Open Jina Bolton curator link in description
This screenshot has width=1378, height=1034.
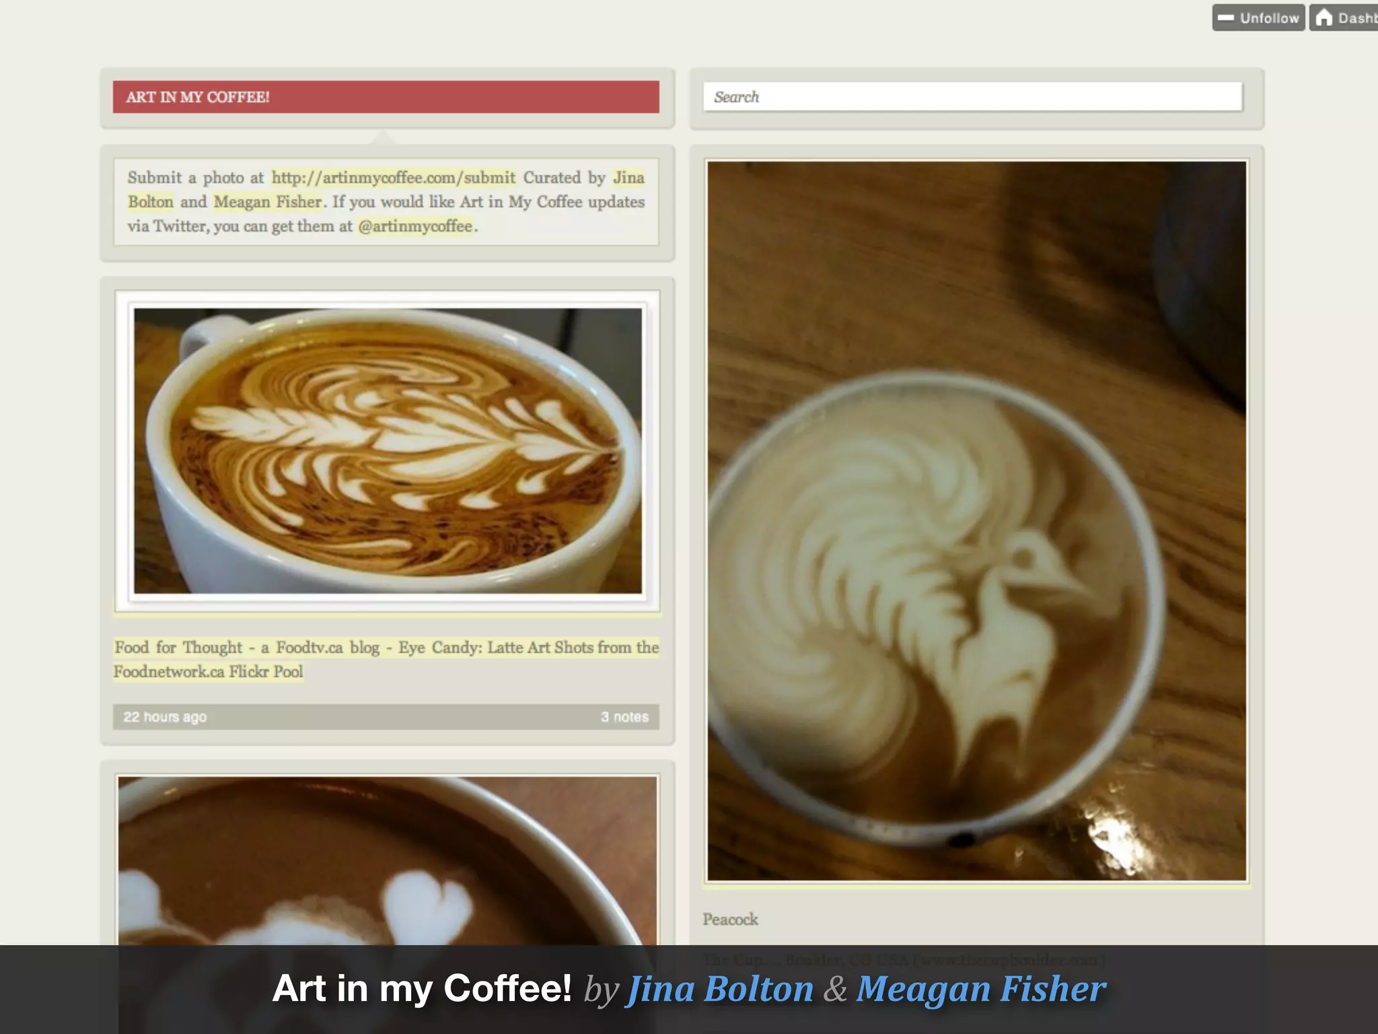click(386, 190)
